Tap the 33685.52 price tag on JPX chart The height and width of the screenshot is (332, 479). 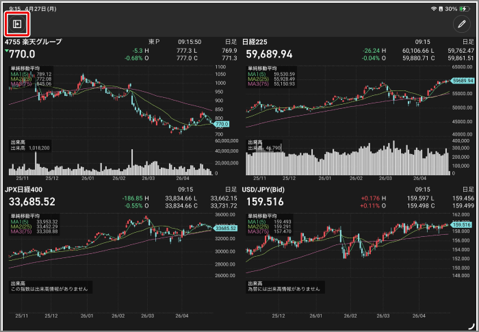[224, 228]
